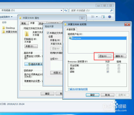Viewport: 134px width, 115px height.
Task: Check Deny for Full Control (完全控制)
Action: tap(119, 65)
